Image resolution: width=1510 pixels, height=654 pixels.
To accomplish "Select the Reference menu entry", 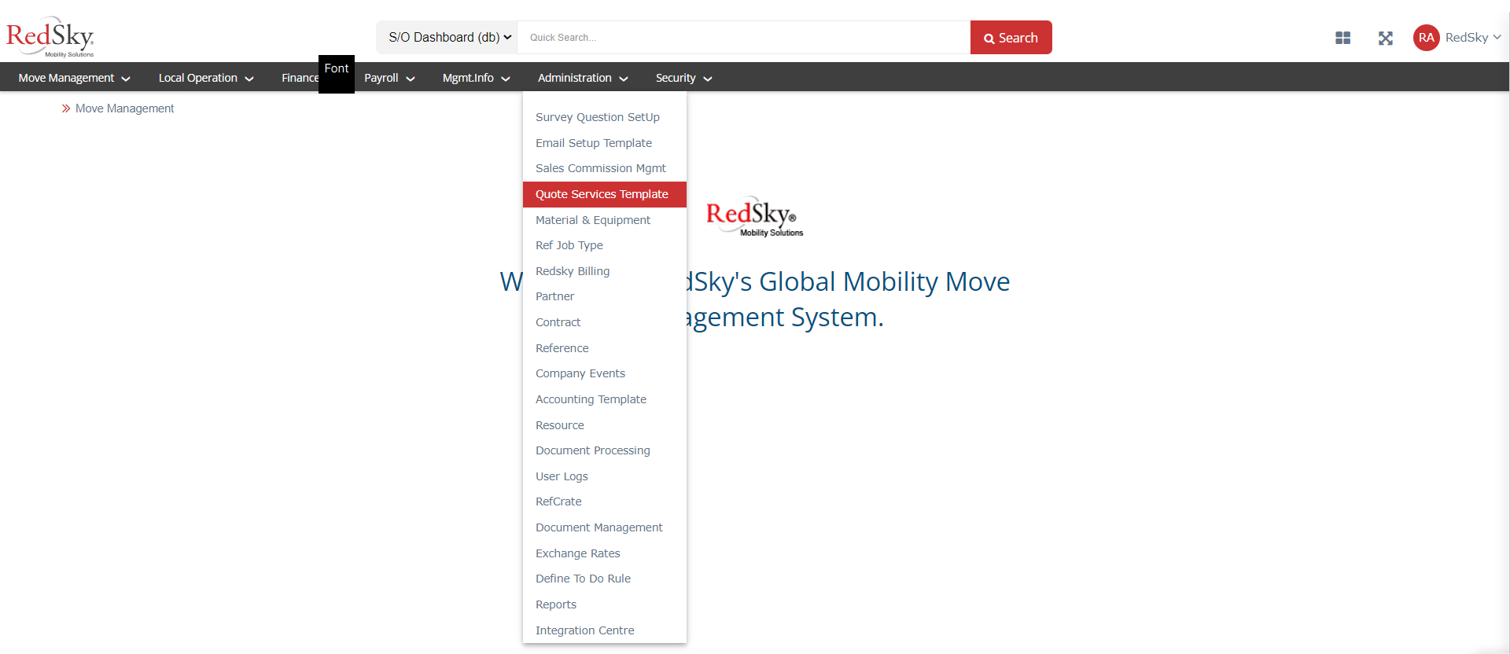I will coord(604,348).
